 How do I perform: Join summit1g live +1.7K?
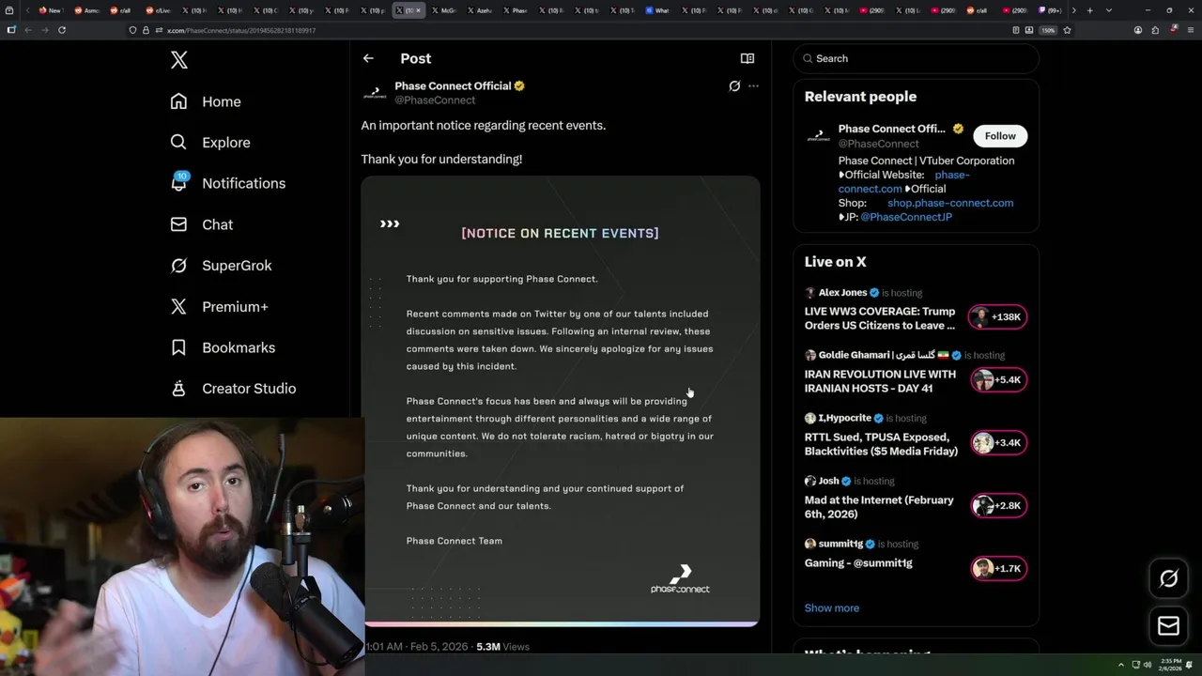998,569
